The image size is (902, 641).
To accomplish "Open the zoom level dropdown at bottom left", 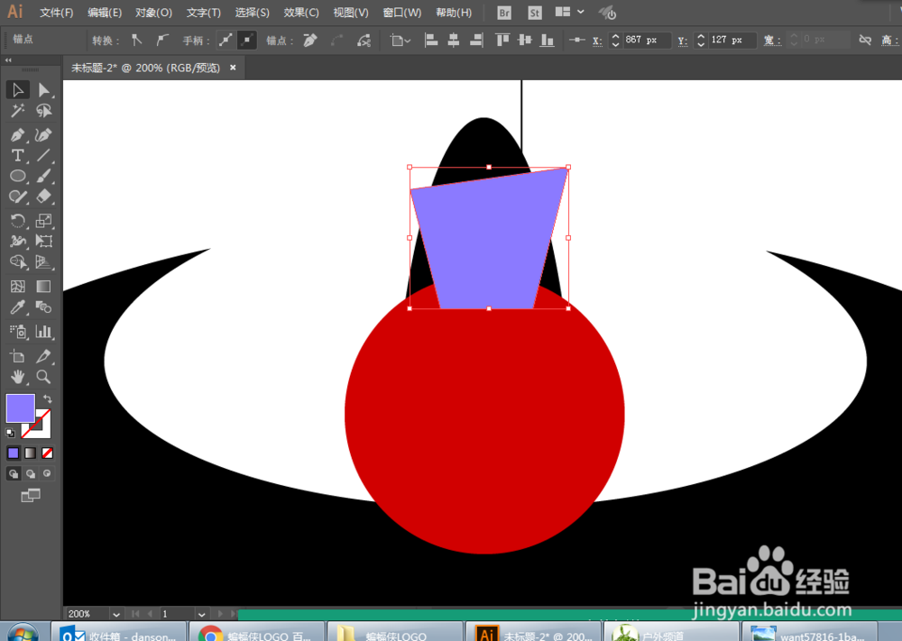I will (117, 613).
